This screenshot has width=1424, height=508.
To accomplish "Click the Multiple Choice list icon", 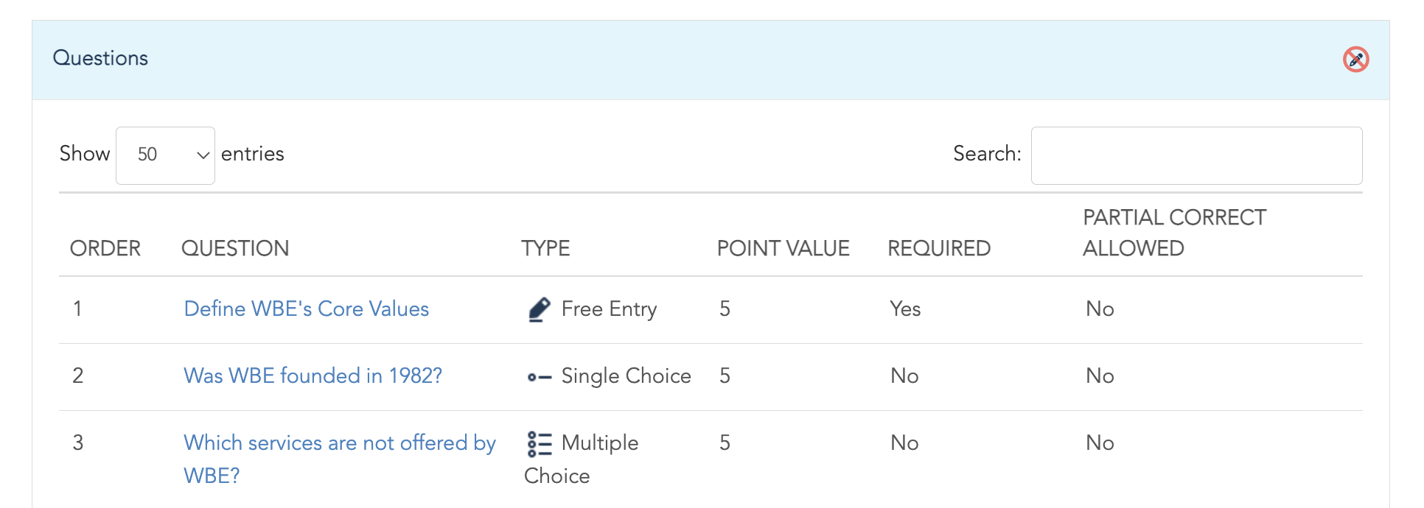I will (540, 444).
